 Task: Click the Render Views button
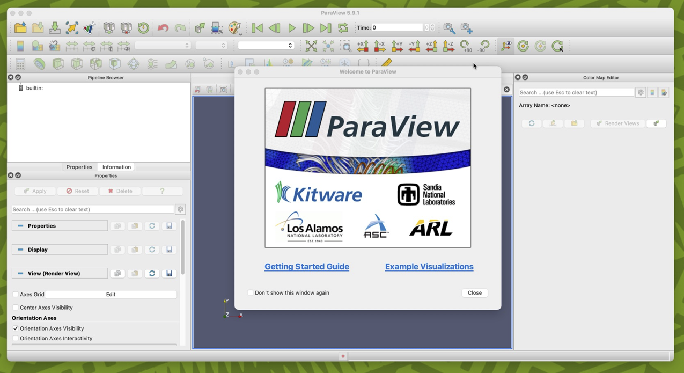pos(617,123)
